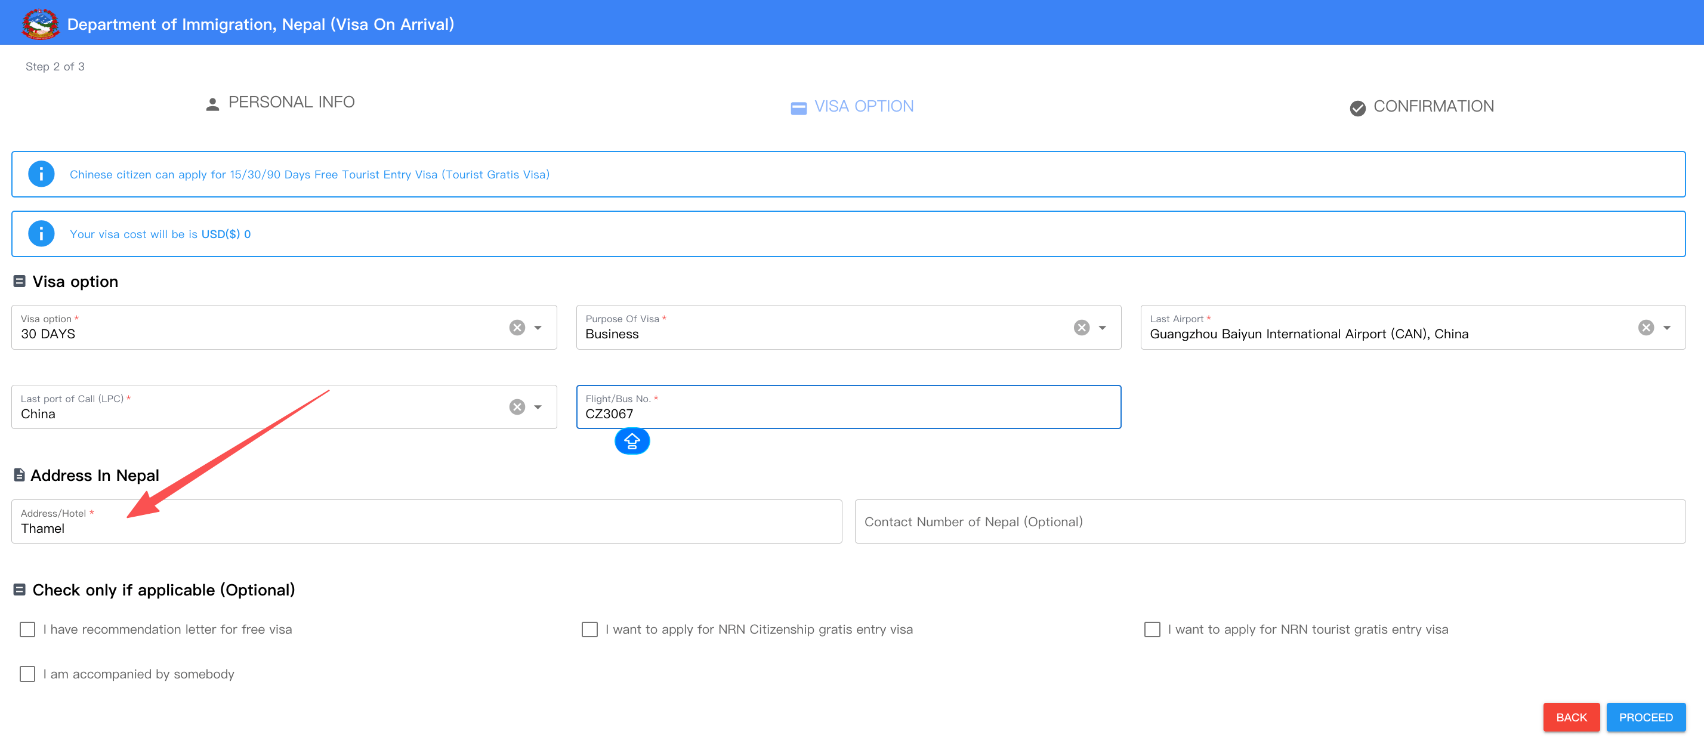Open the Visa option dropdown arrow

(x=538, y=328)
